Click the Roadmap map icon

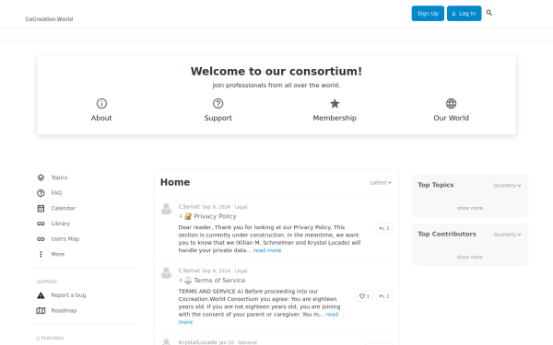pyautogui.click(x=41, y=311)
